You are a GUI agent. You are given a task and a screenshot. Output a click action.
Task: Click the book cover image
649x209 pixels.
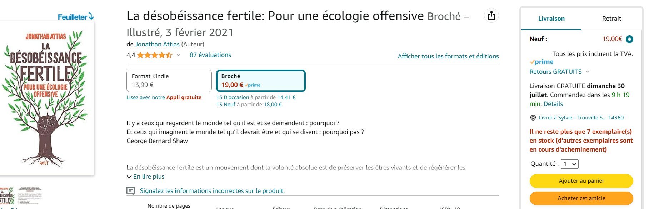46,98
